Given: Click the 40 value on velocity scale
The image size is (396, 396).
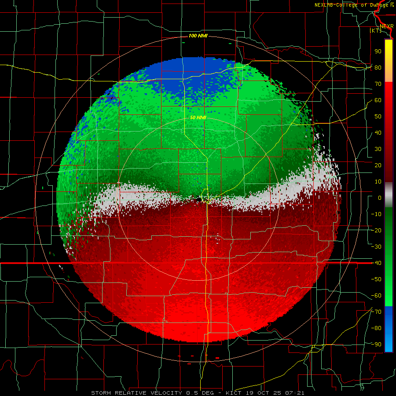Looking at the screenshot, I should tap(378, 132).
